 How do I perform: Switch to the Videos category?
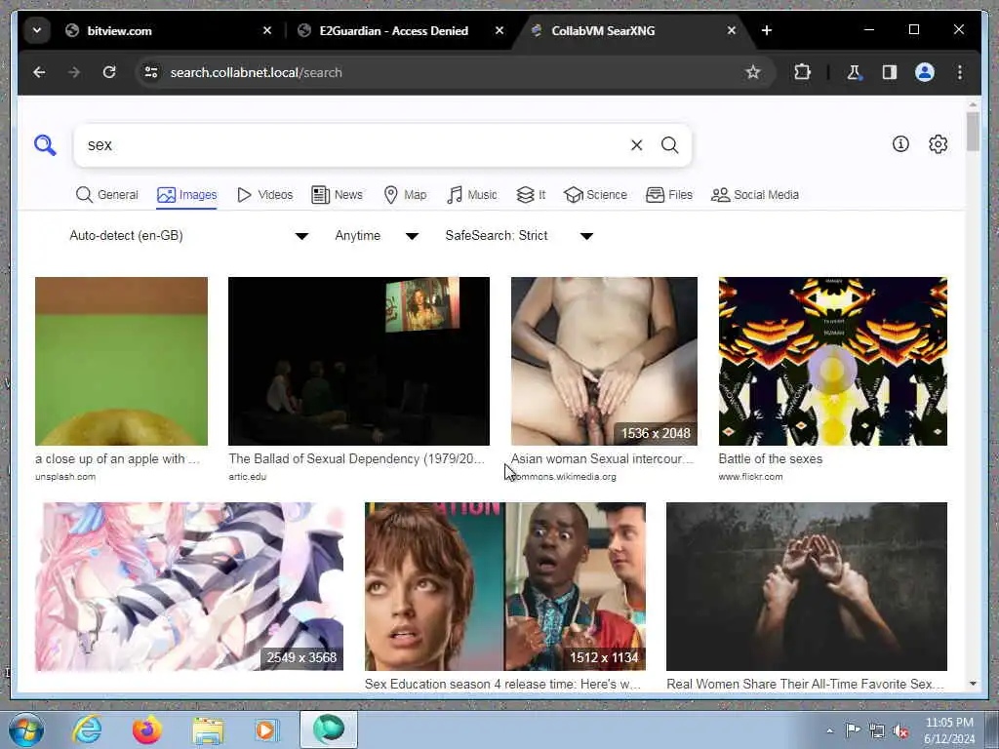264,195
